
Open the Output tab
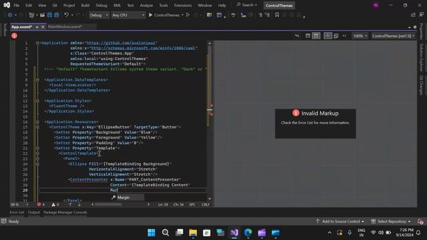pos(34,212)
